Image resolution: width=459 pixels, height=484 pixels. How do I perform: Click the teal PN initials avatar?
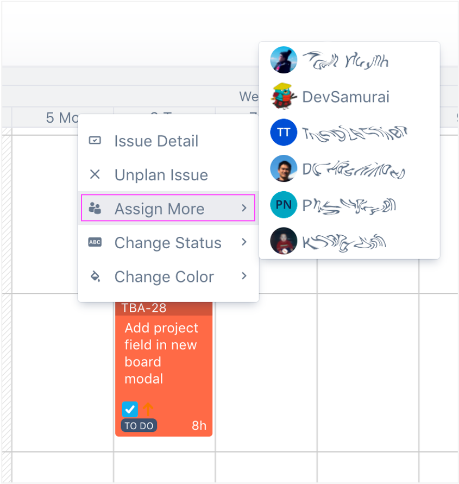284,205
